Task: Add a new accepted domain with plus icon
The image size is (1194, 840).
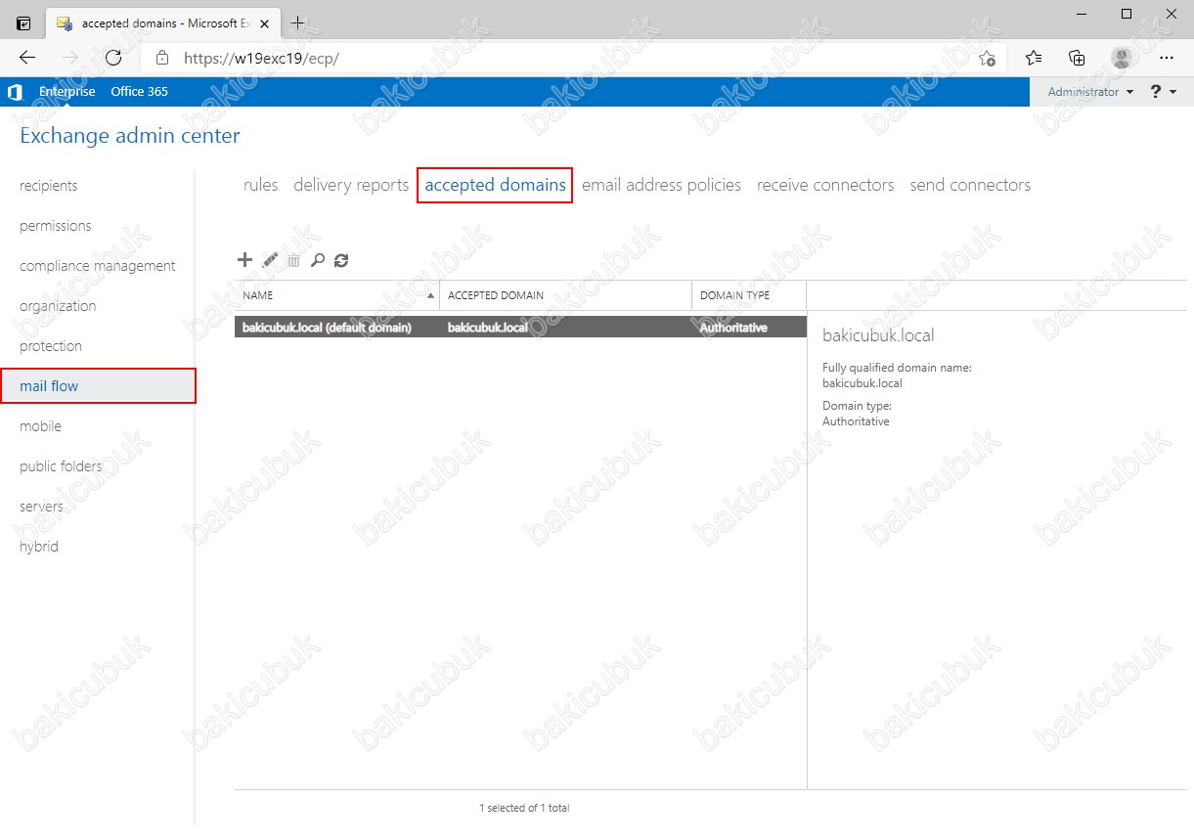Action: 245,260
